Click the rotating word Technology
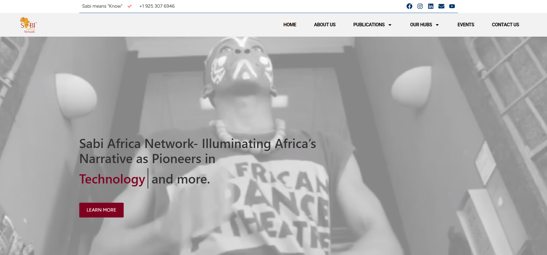Viewport: 547px width, 255px height. tap(112, 179)
